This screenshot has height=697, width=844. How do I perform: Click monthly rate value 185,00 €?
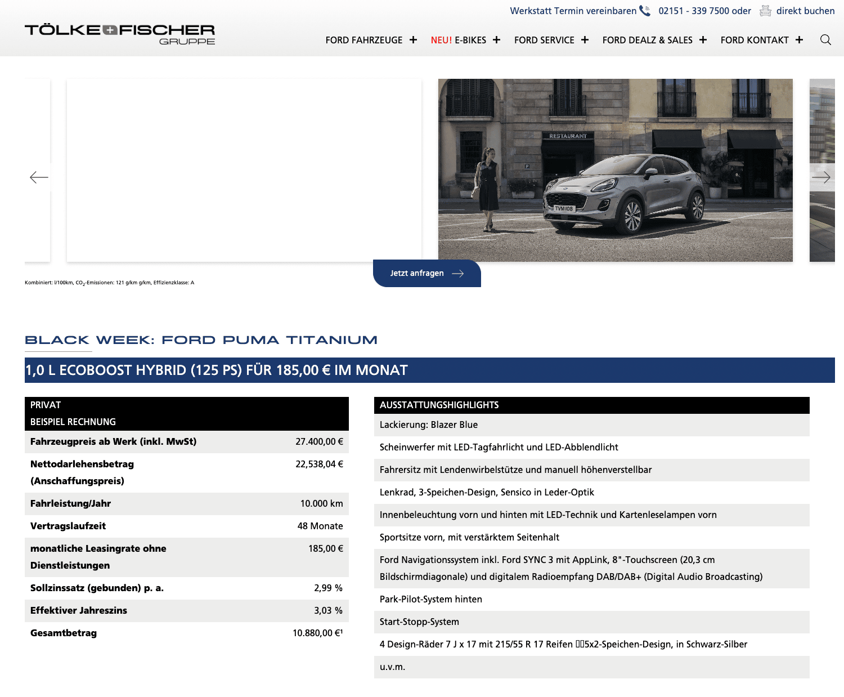pyautogui.click(x=325, y=548)
